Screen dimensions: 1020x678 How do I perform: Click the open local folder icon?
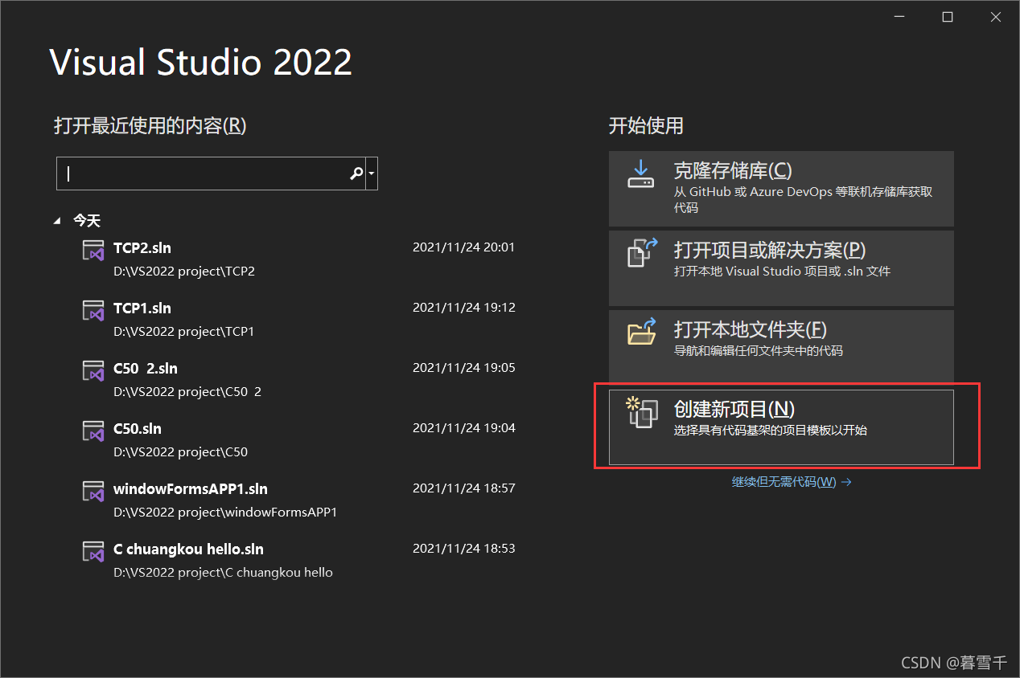(642, 332)
